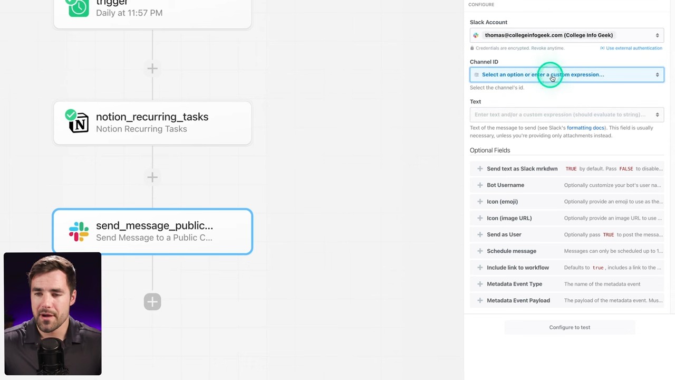
Task: Select the notion_recurring_tasks step
Action: pos(152,123)
